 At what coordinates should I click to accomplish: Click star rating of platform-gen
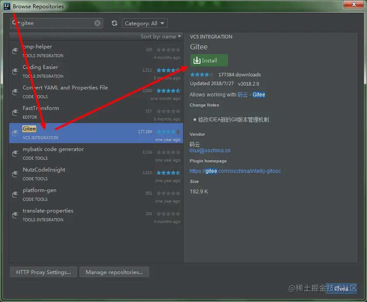(x=168, y=193)
